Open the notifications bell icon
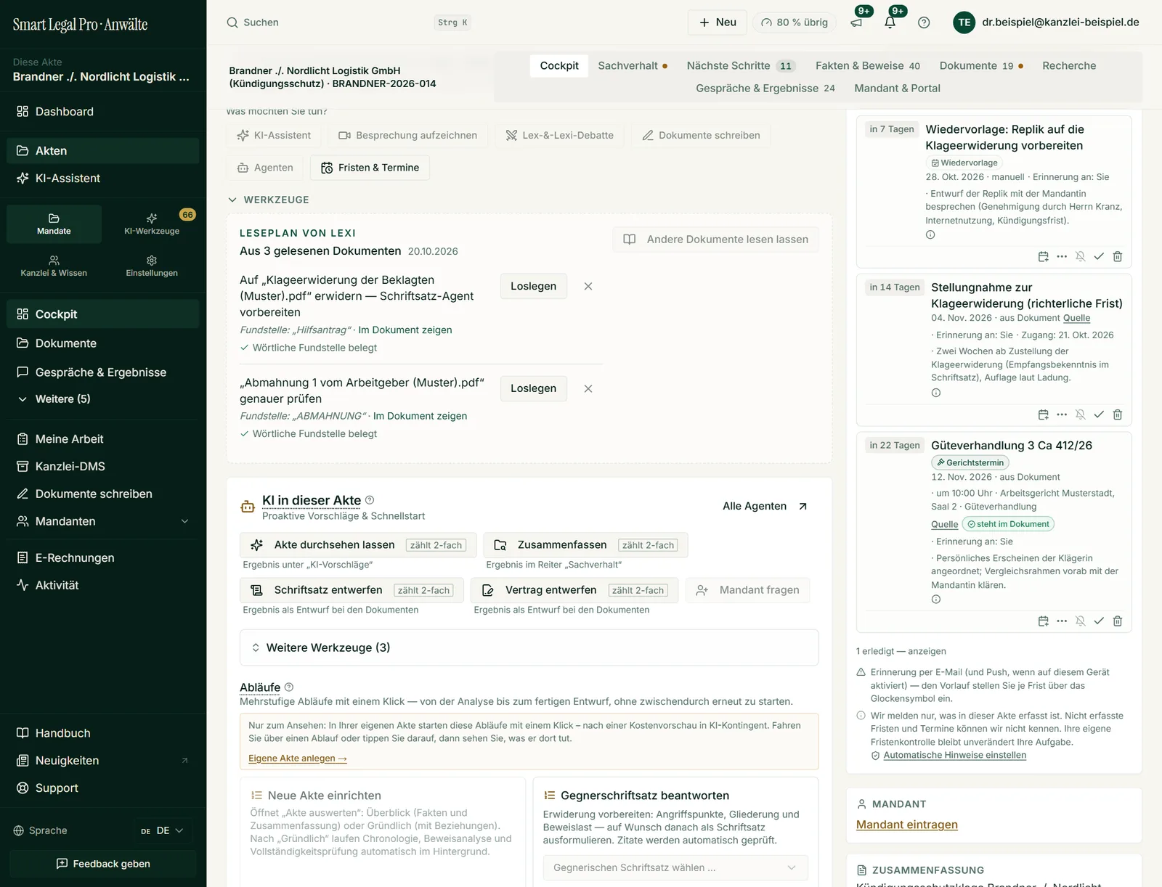 [890, 23]
